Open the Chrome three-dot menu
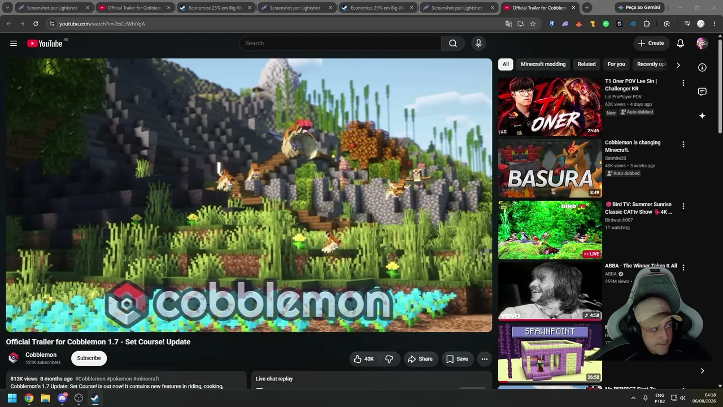Image resolution: width=723 pixels, height=407 pixels. [715, 24]
